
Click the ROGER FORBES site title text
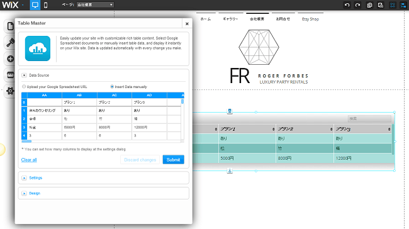pyautogui.click(x=283, y=76)
